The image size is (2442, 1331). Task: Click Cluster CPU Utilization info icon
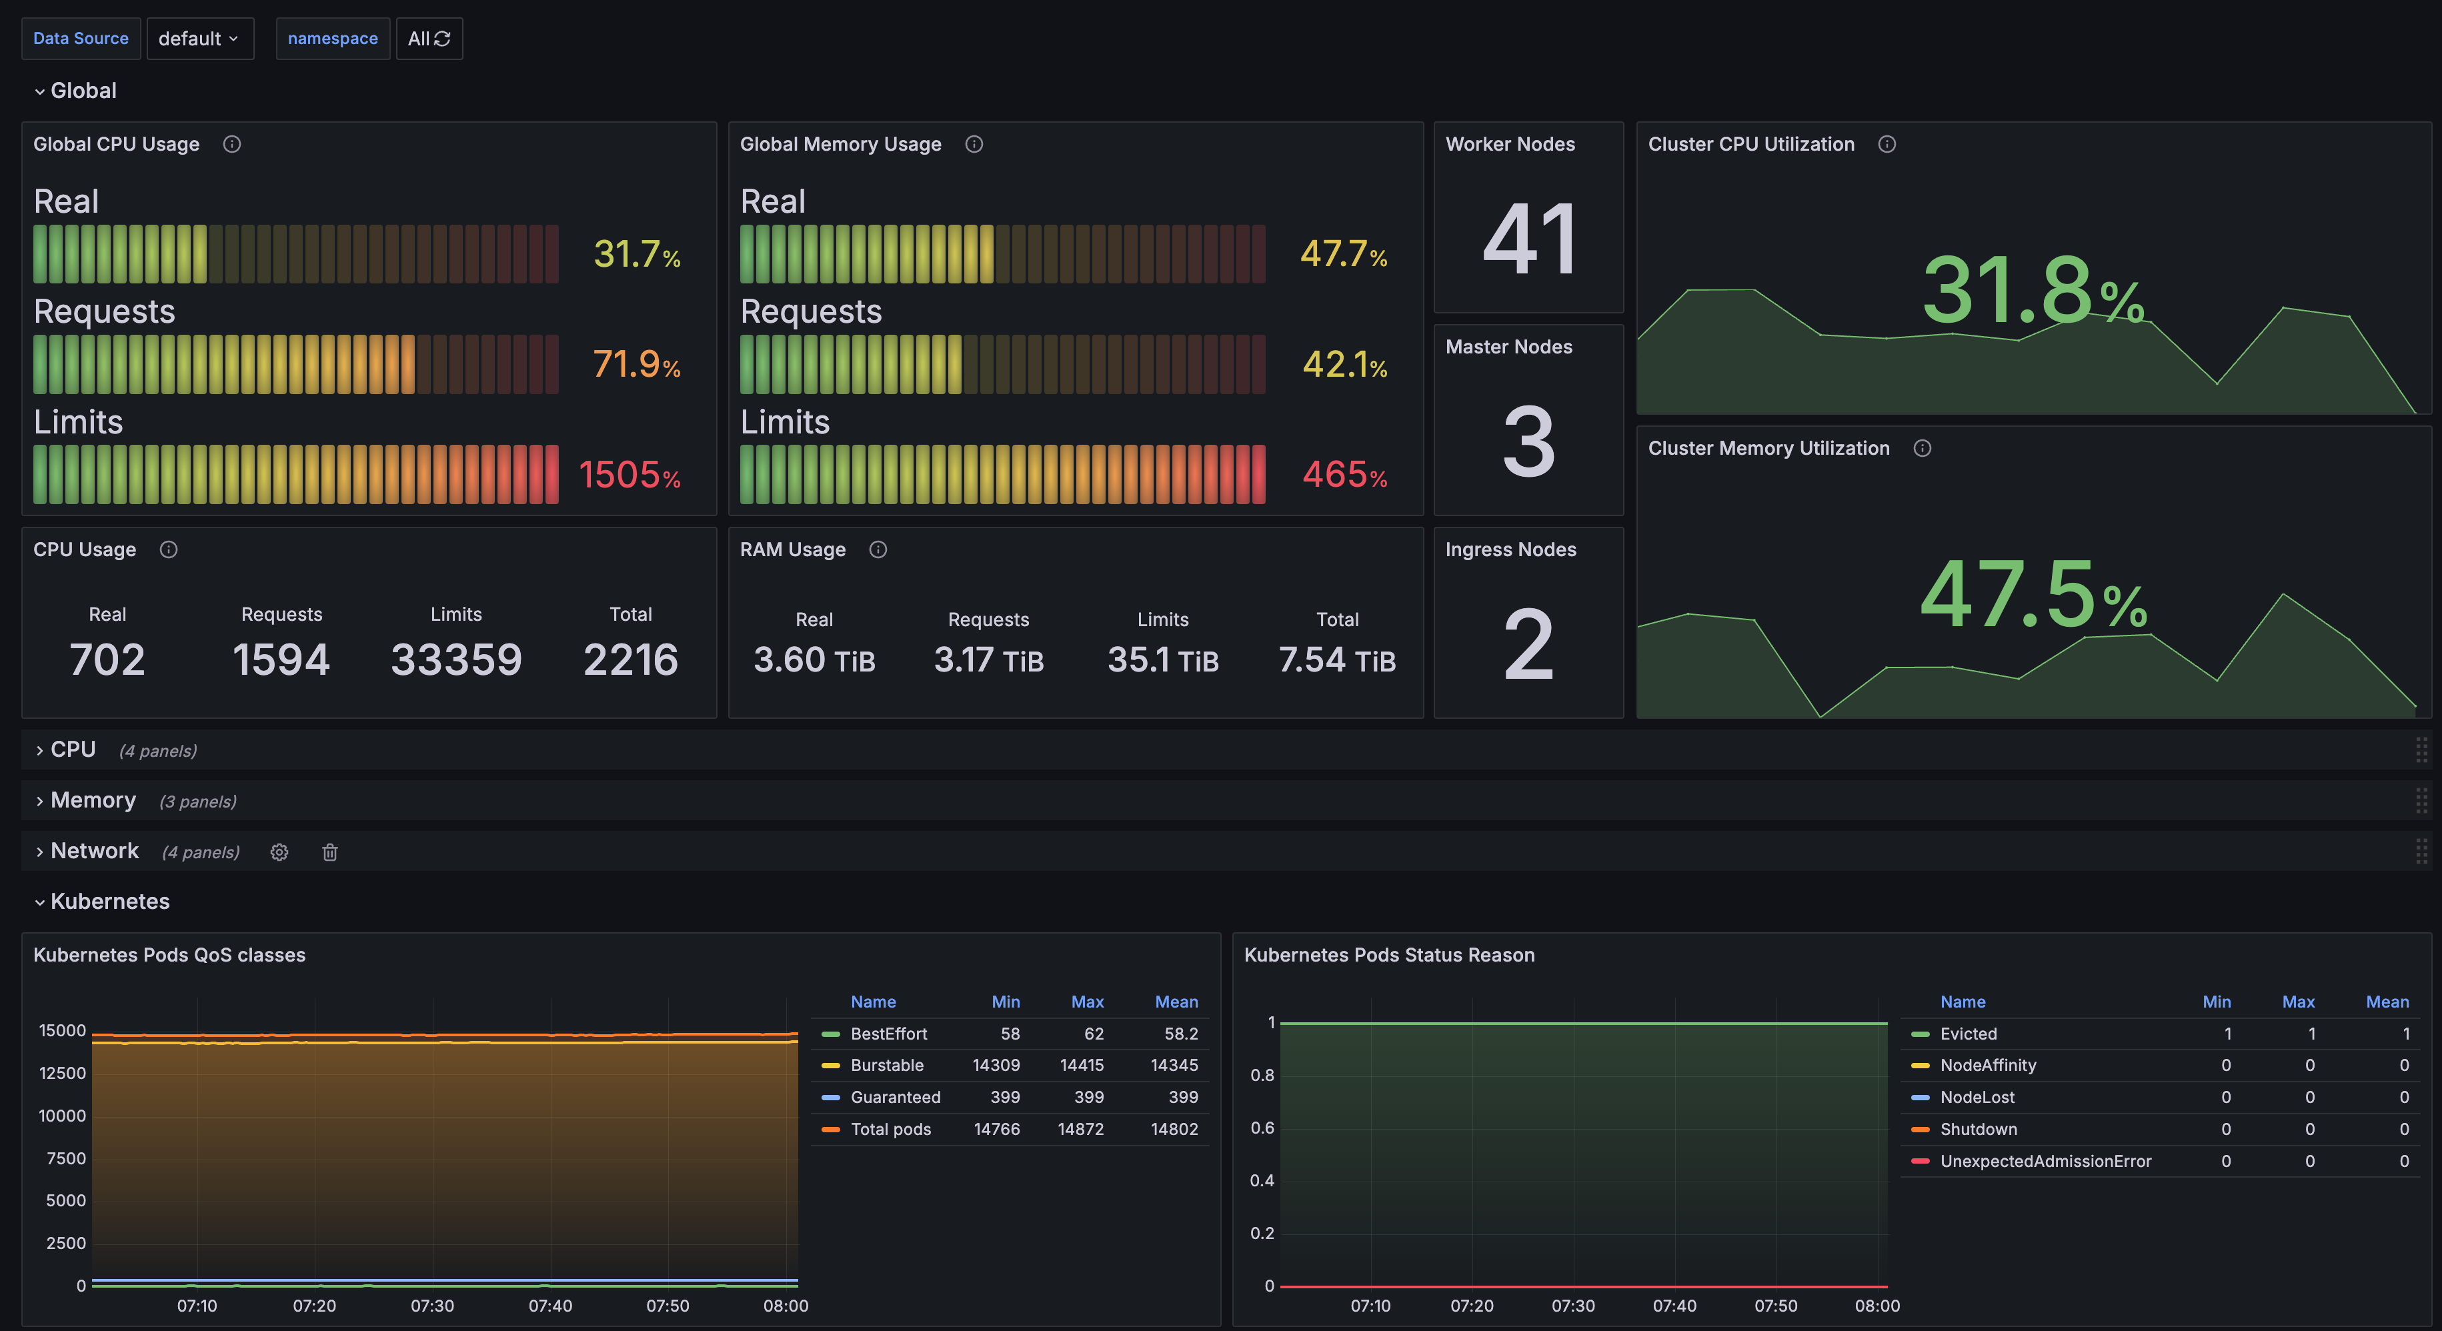coord(1887,144)
